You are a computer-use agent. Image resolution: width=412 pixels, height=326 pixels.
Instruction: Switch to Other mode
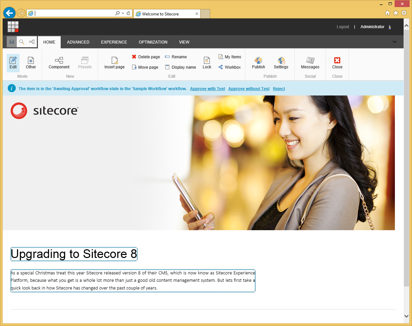click(31, 63)
